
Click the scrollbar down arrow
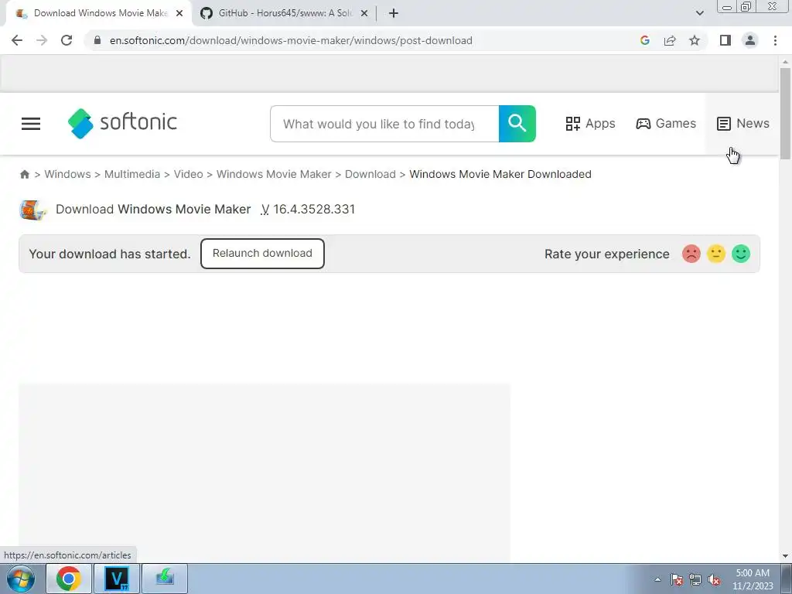(x=785, y=556)
